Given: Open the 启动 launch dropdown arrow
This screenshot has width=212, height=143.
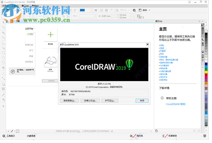Looking at the screenshot, I should click(x=149, y=10).
